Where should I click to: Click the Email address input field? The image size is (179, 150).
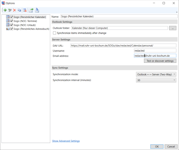(x=155, y=56)
